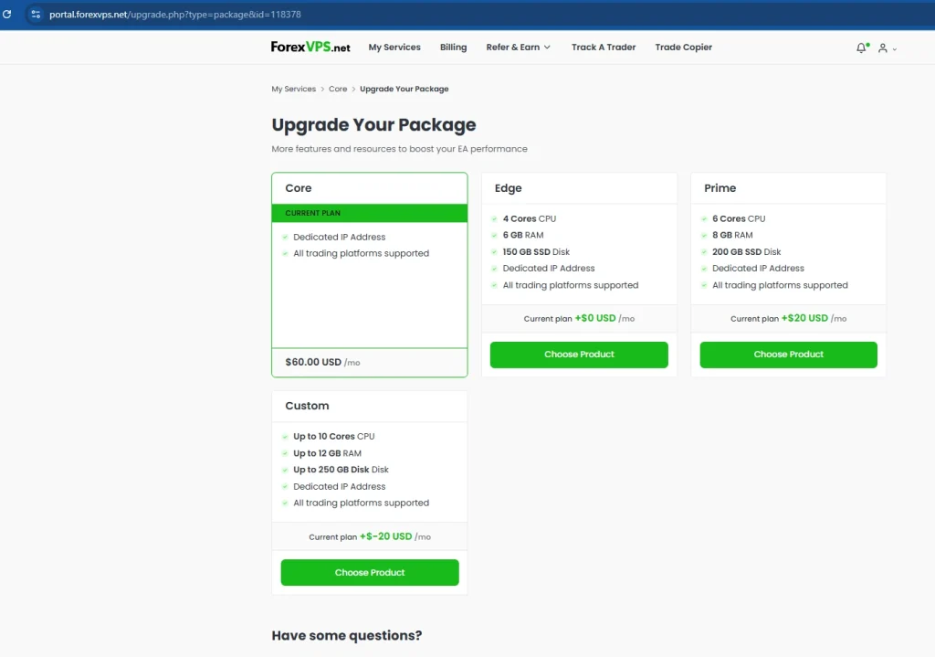Viewport: 935px width, 657px height.
Task: Click the site info icon in address bar
Action: (36, 15)
